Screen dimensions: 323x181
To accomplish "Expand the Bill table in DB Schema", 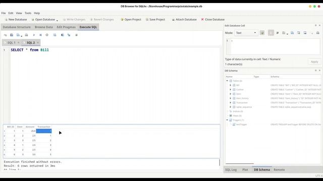I will [x=231, y=85].
